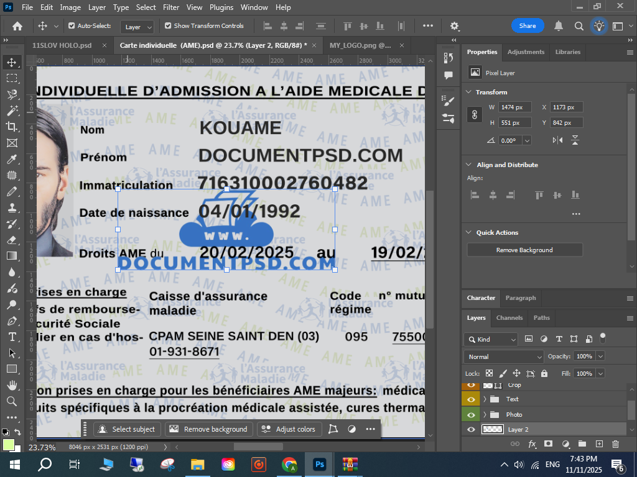Click the Width input field in Transform

515,107
